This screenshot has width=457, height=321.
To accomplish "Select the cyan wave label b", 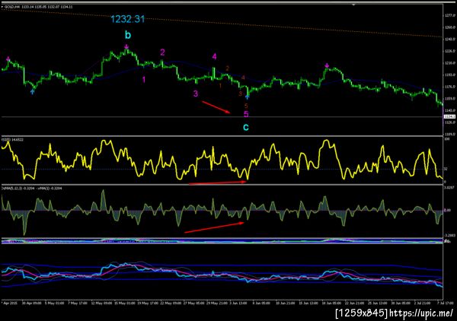I will coord(128,35).
